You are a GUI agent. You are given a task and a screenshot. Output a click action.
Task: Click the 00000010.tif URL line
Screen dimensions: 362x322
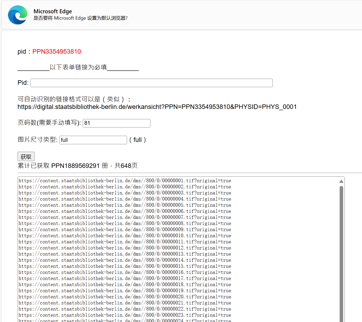pos(125,236)
